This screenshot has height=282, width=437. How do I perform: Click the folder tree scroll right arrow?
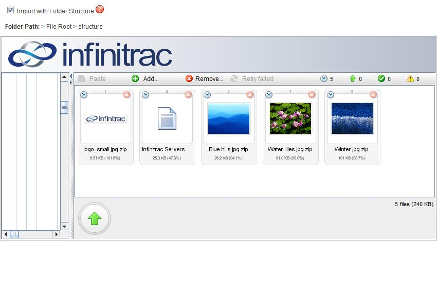[x=57, y=234]
